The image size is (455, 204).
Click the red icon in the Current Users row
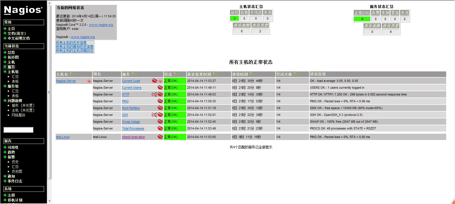point(160,88)
